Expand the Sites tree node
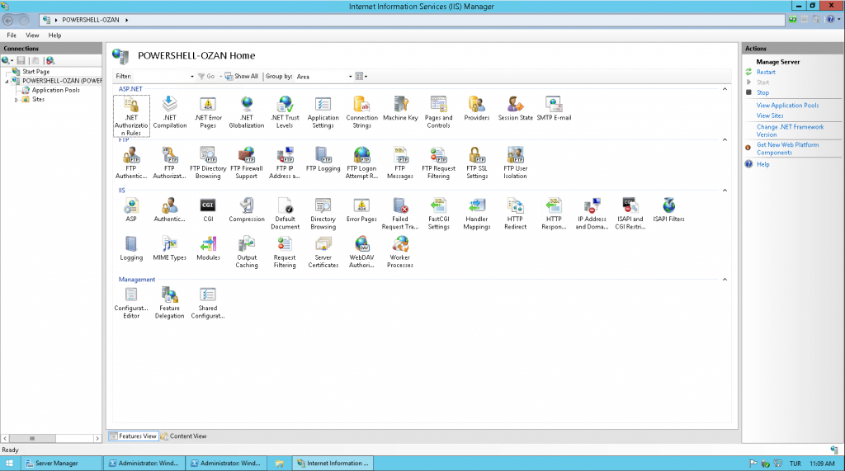The image size is (845, 471). pyautogui.click(x=17, y=100)
